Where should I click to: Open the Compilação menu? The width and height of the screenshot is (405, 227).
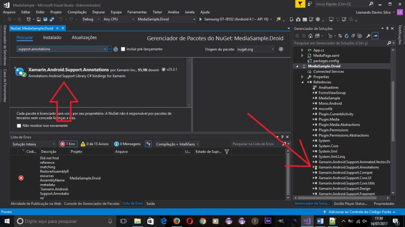point(77,12)
